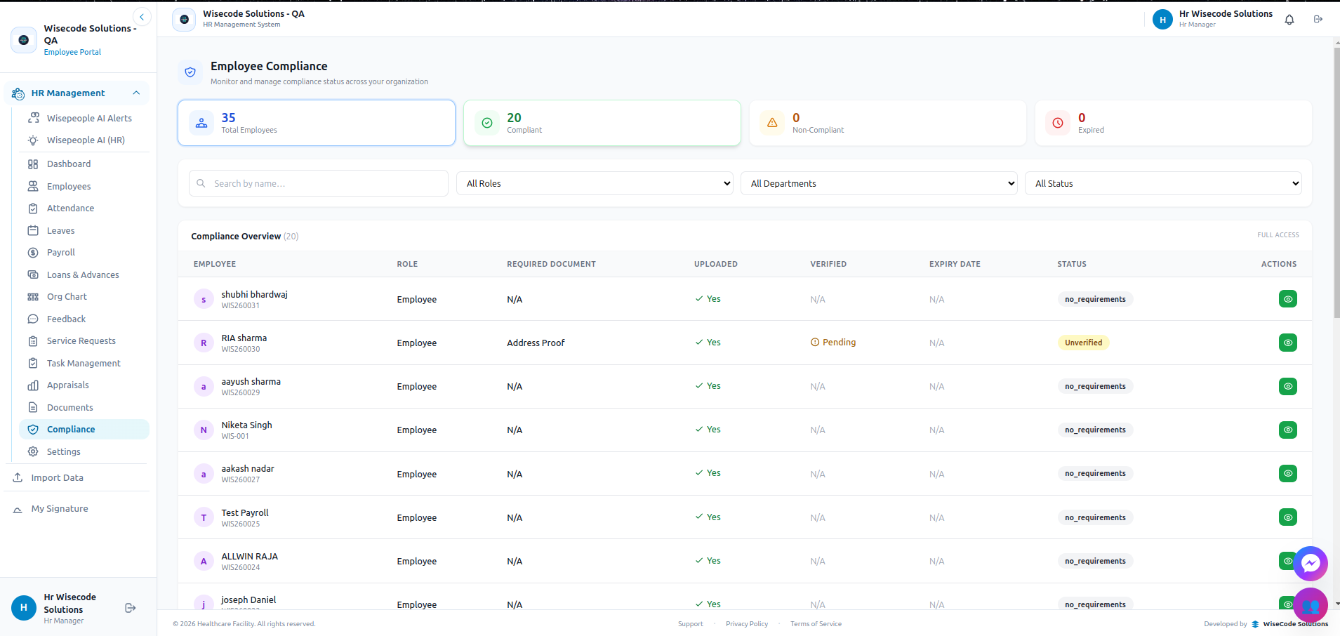The image size is (1340, 636).
Task: Click the Compliant checkmark card icon
Action: (487, 123)
